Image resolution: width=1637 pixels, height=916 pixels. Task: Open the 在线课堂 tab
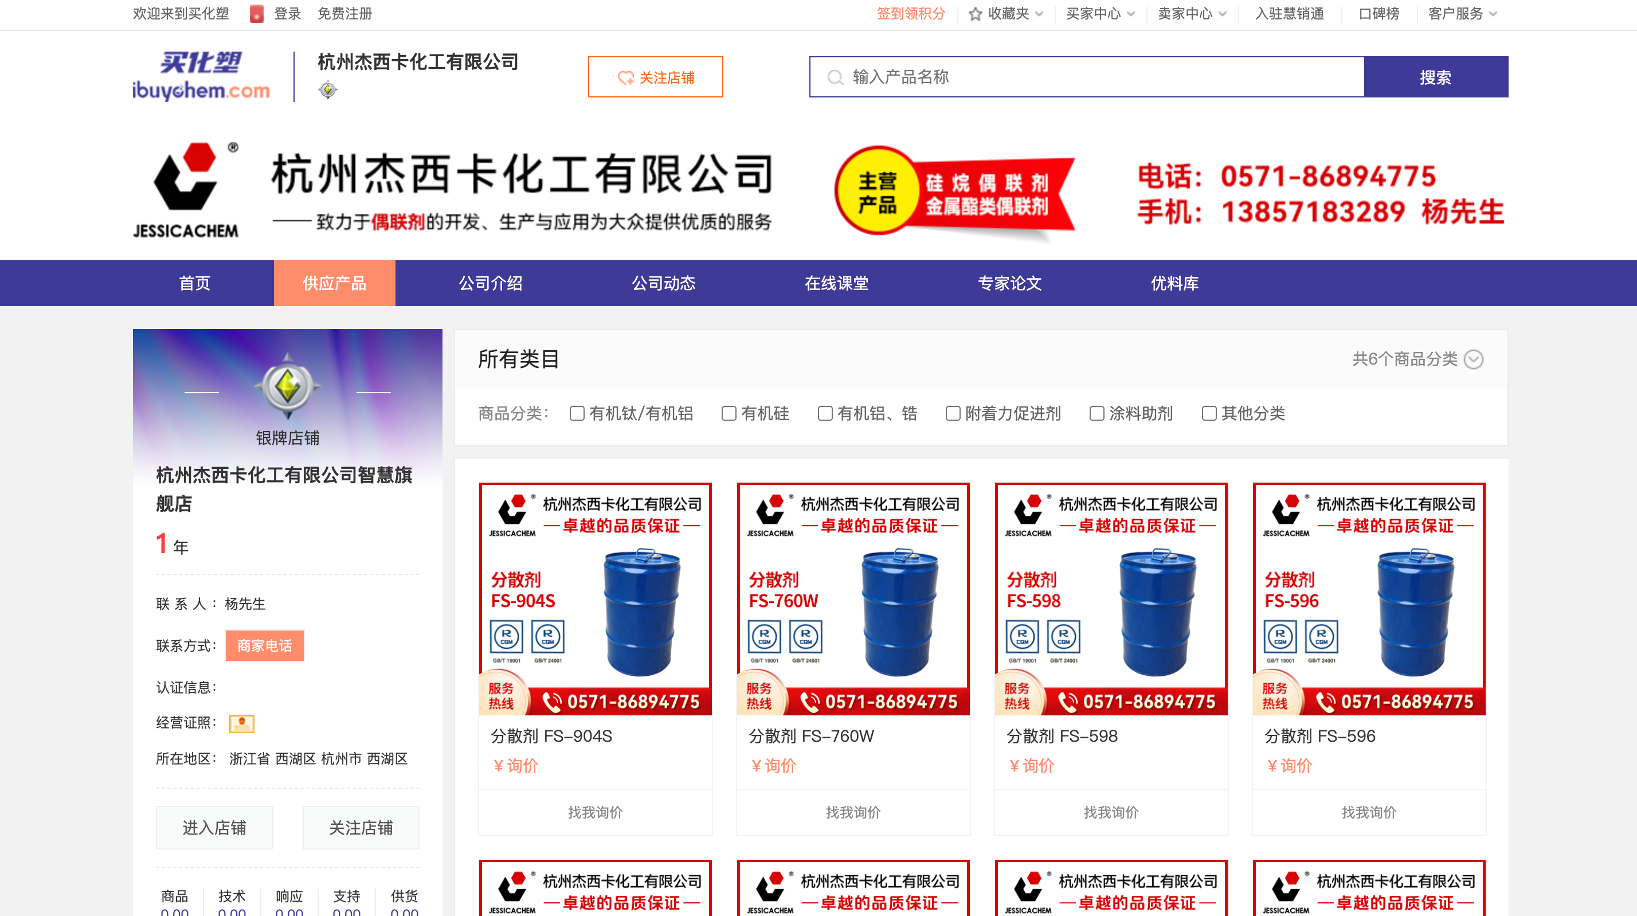836,283
